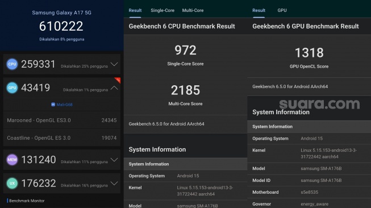The image size is (371, 208).
Task: Click the energy_aware Governor value
Action: click(314, 204)
